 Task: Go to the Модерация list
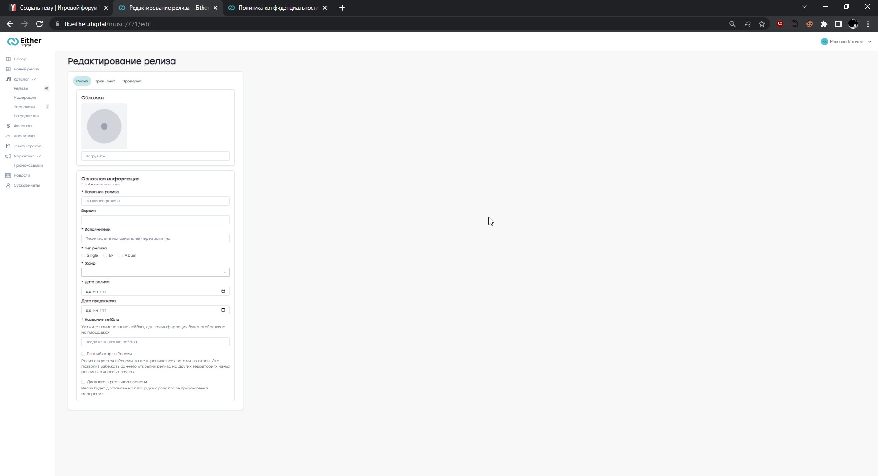pyautogui.click(x=25, y=97)
